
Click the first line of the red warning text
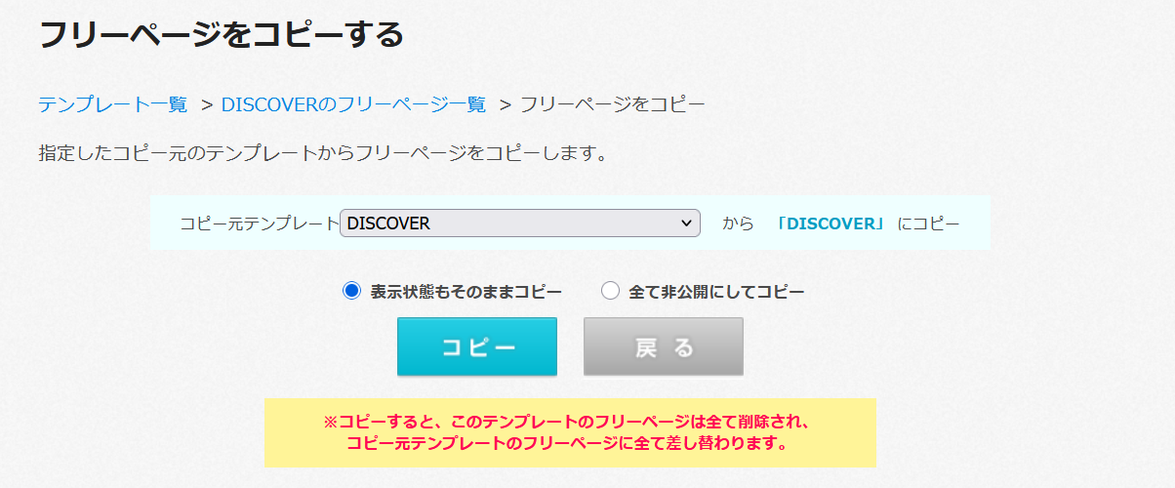(568, 423)
